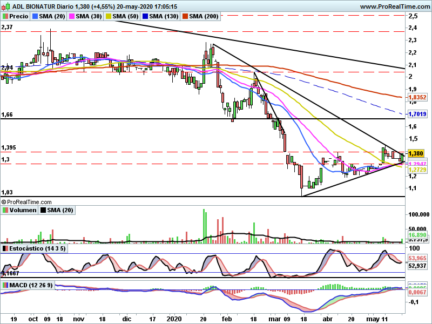Click the SMA 200 value label 1,8352
The width and height of the screenshot is (432, 324).
tap(417, 97)
